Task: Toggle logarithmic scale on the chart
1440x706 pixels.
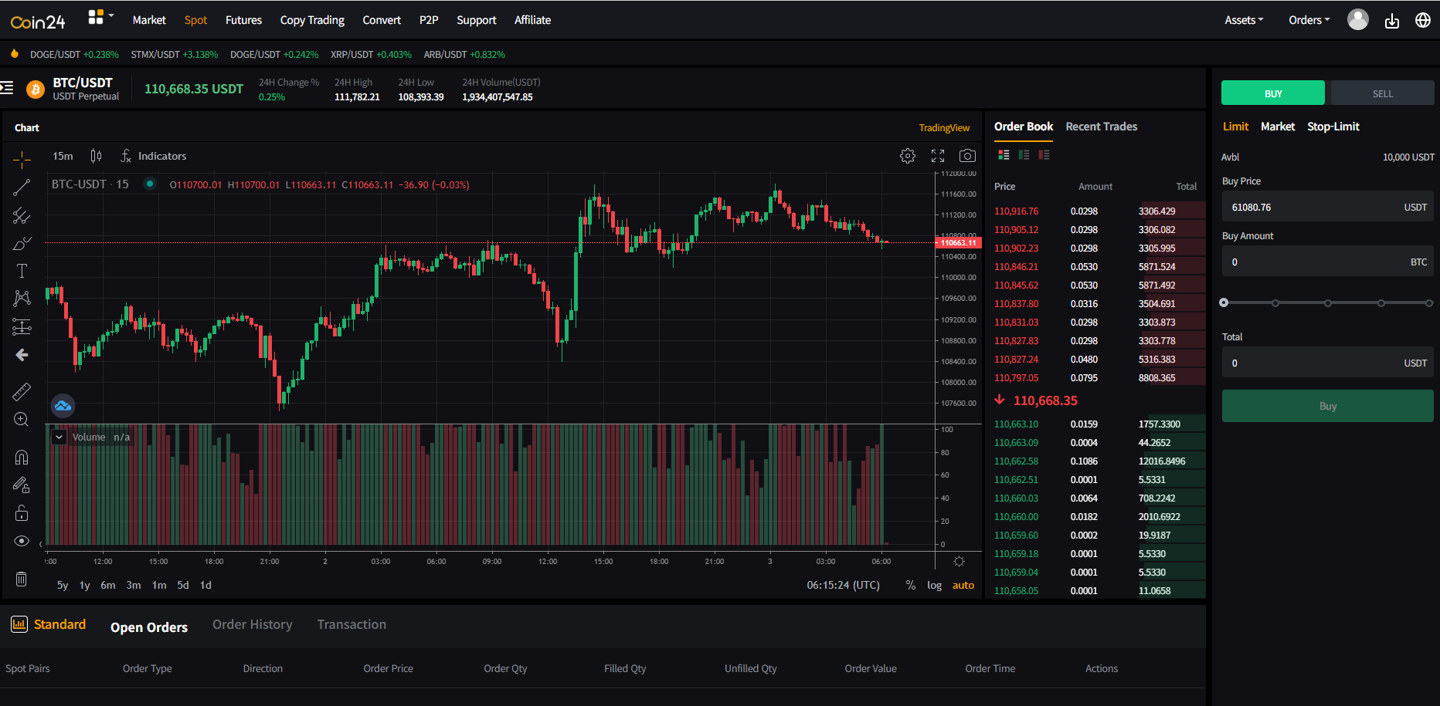Action: point(934,585)
